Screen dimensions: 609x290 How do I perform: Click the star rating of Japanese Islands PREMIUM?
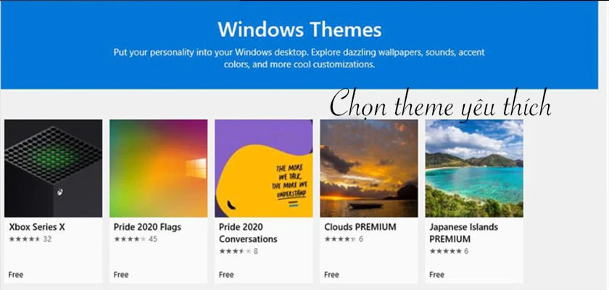pos(445,251)
